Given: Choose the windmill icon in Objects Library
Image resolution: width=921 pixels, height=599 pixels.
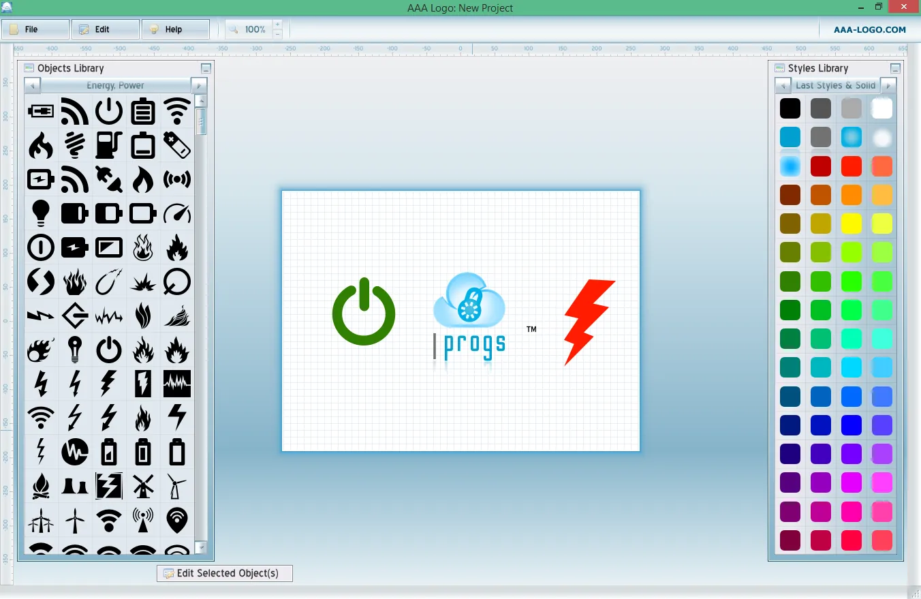Looking at the screenshot, I should 143,486.
